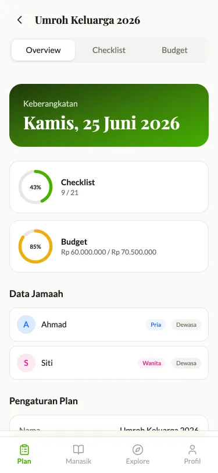218x473 pixels.
Task: Tap the Pria tag on Ahmad
Action: point(156,325)
